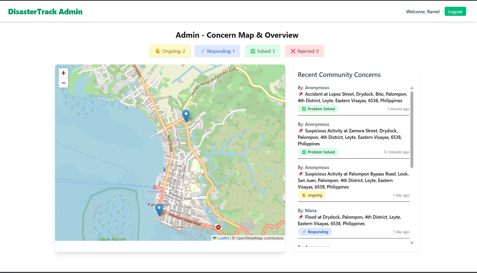Click the pushpin icon beside Flood at Drydock
The image size is (477, 273).
[301, 217]
